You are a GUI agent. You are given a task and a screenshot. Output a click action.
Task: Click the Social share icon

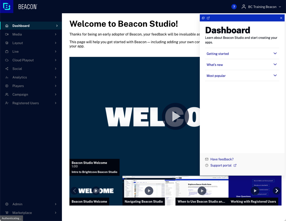pos(7,69)
